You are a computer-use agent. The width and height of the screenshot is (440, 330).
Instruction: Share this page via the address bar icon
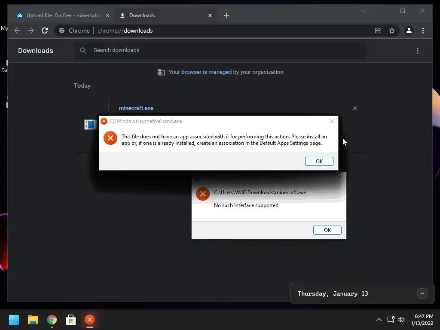pos(378,31)
